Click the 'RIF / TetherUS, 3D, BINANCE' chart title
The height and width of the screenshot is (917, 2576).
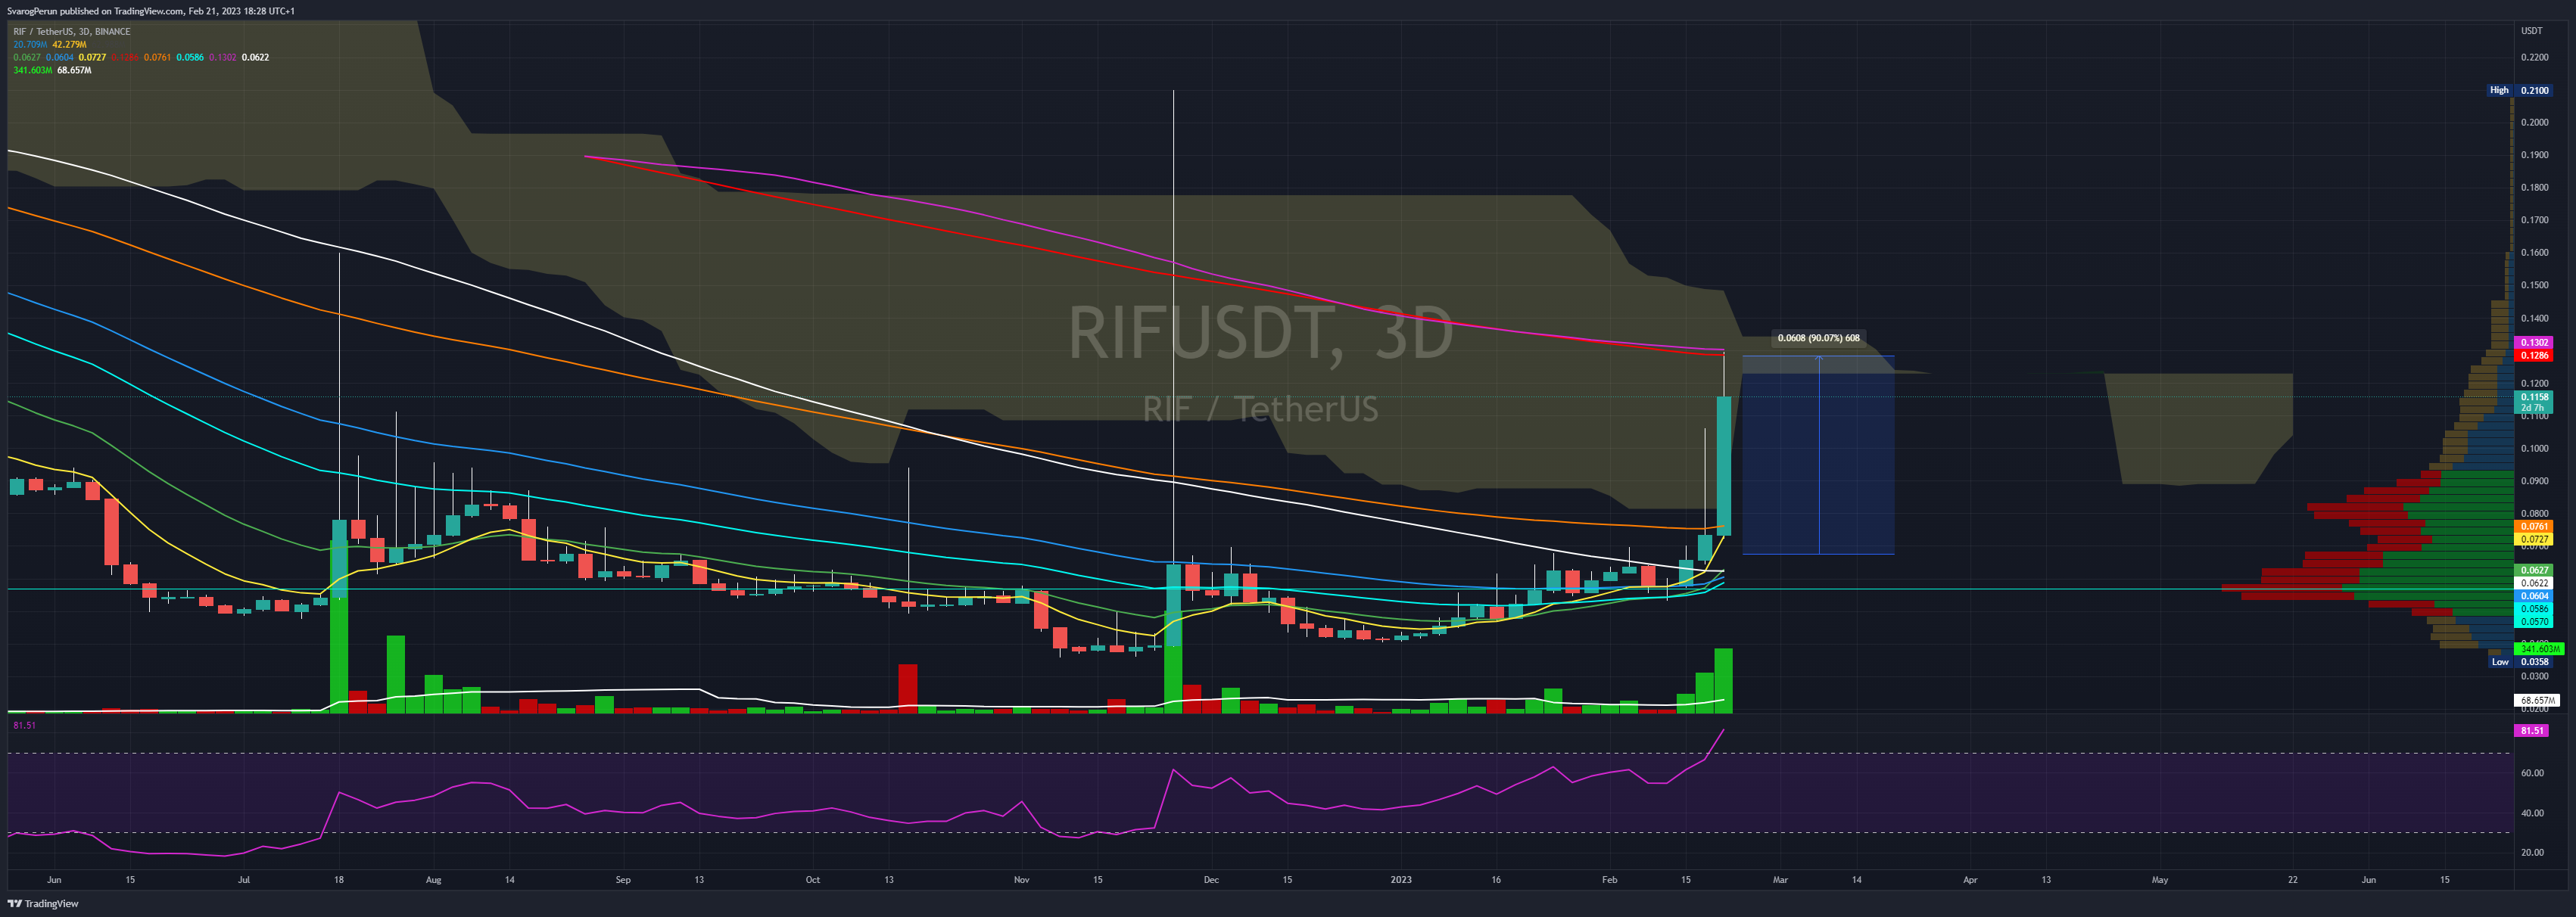72,32
